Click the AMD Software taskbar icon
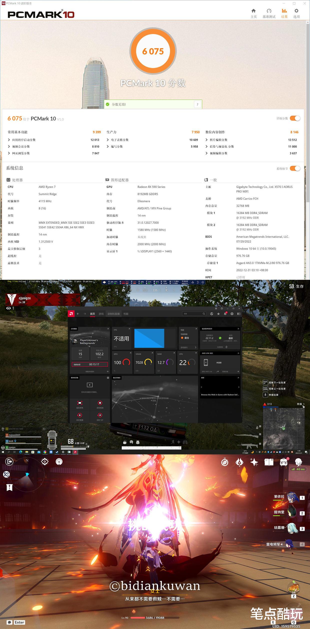Screen dimensions: 310x629 pos(75,452)
